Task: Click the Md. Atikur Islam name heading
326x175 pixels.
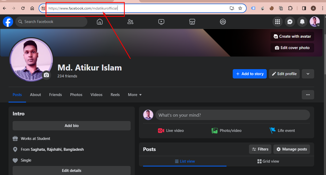Action: 90,68
